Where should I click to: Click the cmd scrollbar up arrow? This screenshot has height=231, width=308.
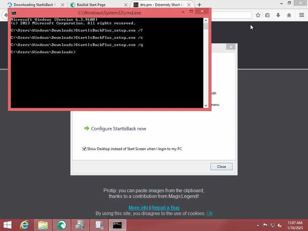coord(206,20)
